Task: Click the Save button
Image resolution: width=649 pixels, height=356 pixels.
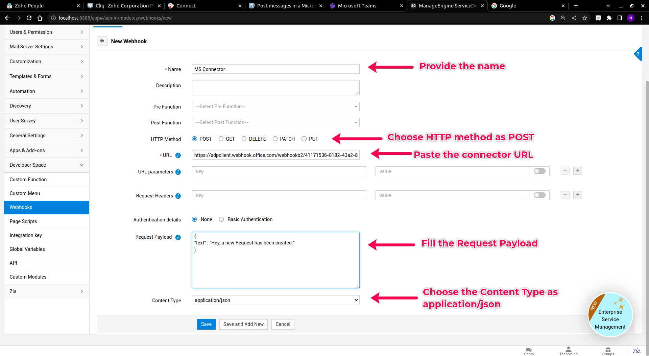Action: coord(206,324)
